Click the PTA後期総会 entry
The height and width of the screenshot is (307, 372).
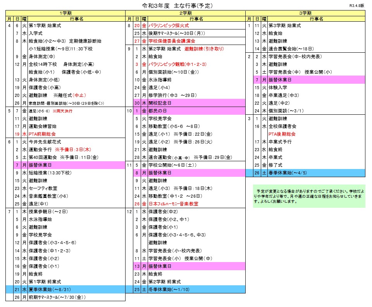pos(282,134)
